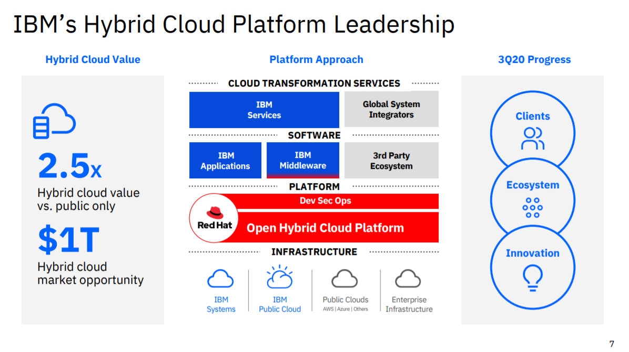Screen dimensions: 629x352
Task: Click the hybrid cloud database icon
Action: click(54, 121)
